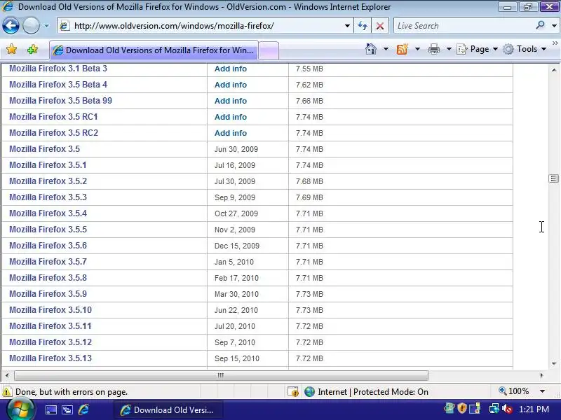Click the Back navigation button
The height and width of the screenshot is (420, 561).
tap(11, 26)
